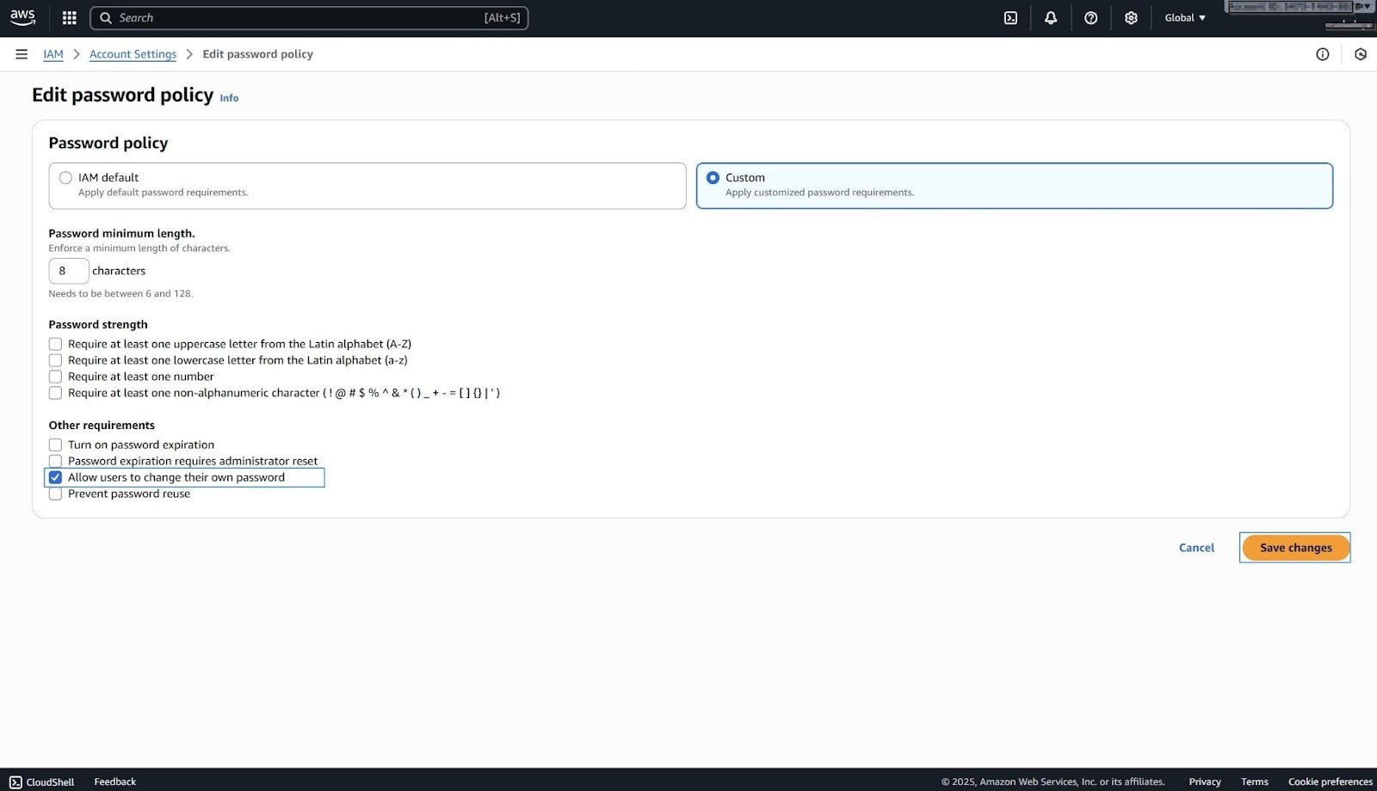Open Cookie preferences at the bottom

pos(1328,782)
